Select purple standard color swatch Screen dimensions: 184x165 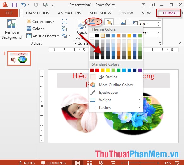pos(140,70)
